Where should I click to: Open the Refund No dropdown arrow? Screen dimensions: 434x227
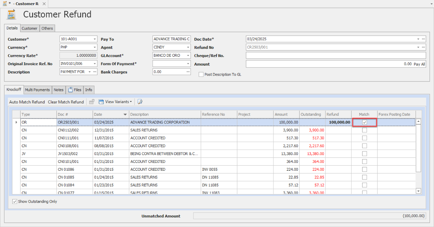tap(418, 47)
